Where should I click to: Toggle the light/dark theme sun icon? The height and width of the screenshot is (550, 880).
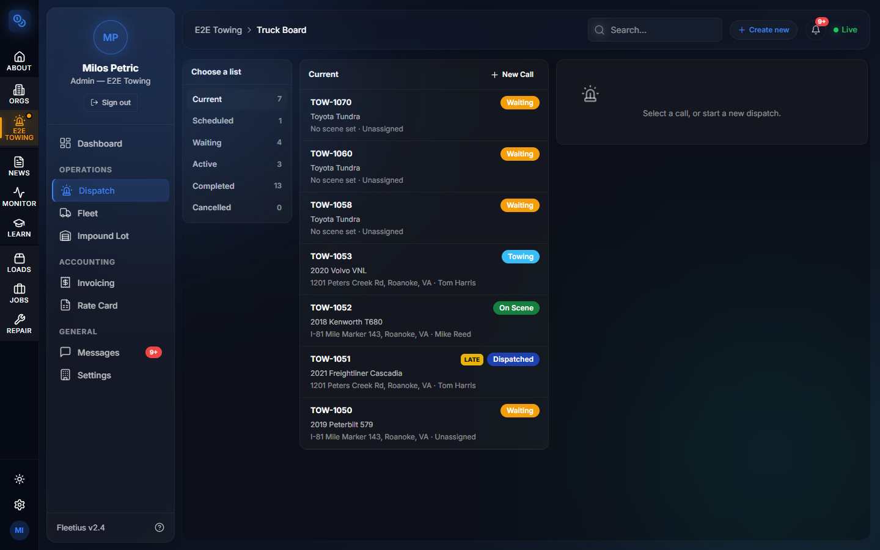click(x=20, y=479)
